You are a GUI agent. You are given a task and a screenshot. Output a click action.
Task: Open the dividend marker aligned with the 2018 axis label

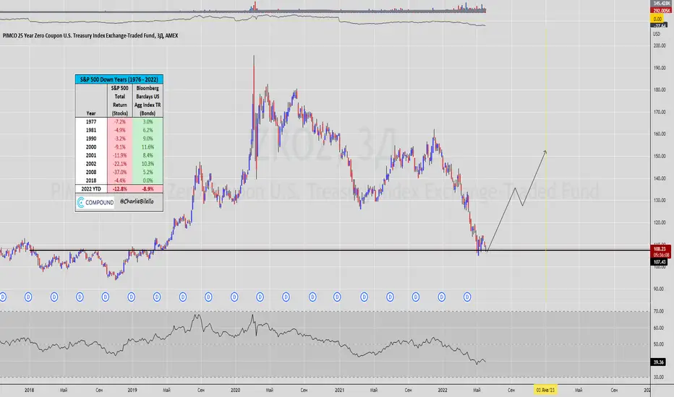click(x=28, y=297)
